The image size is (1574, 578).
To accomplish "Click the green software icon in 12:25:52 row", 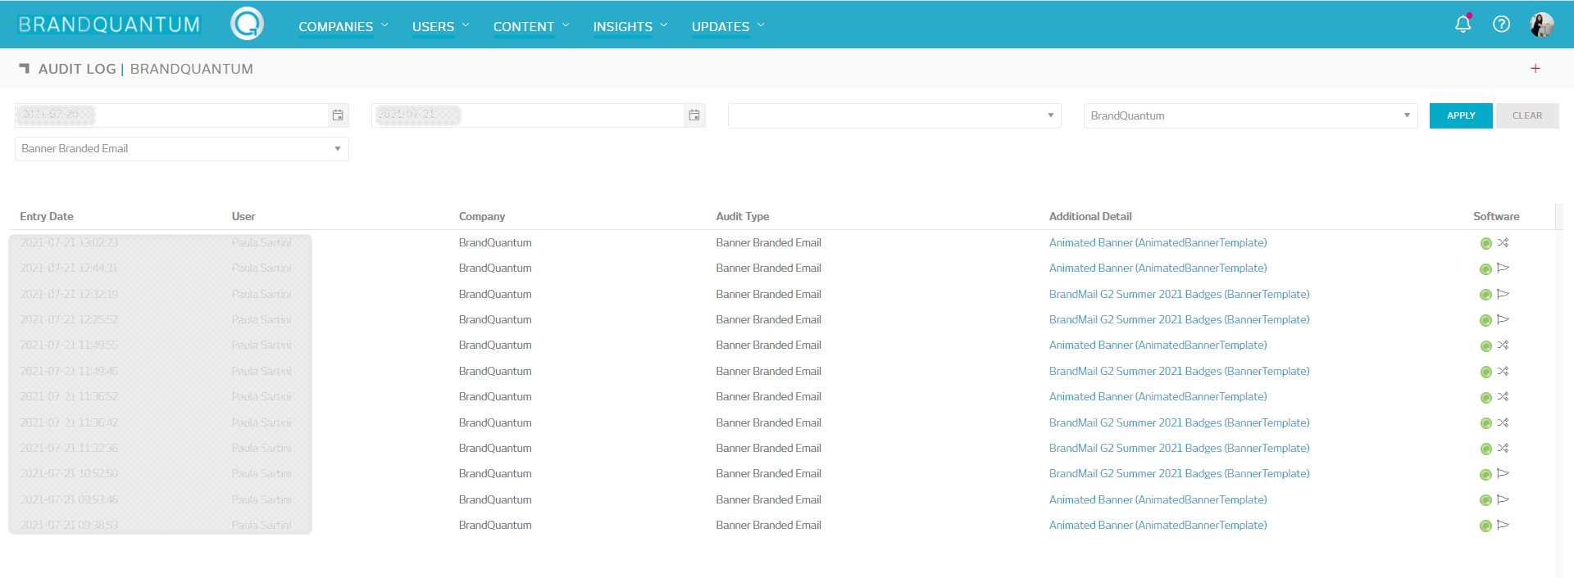I will tap(1485, 320).
